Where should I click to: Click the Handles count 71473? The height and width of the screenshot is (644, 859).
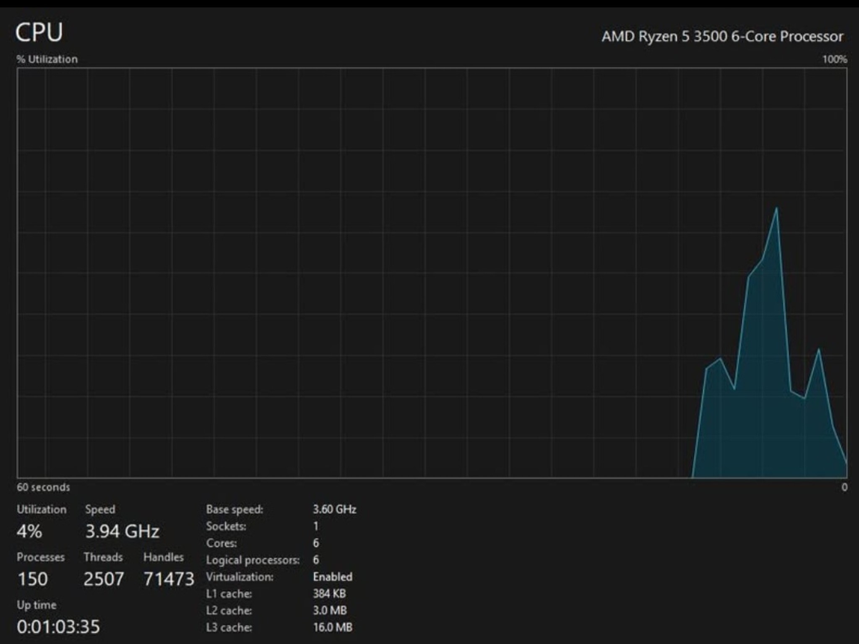coord(169,579)
